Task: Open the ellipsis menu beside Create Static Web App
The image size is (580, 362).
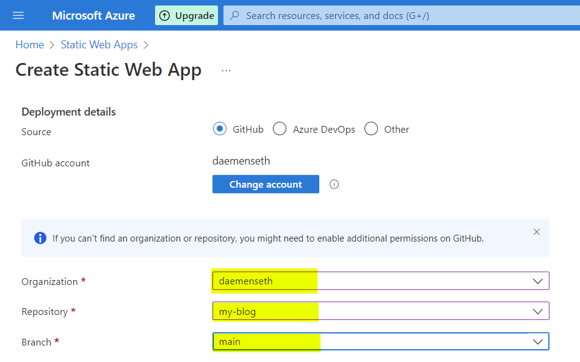Action: coord(226,70)
